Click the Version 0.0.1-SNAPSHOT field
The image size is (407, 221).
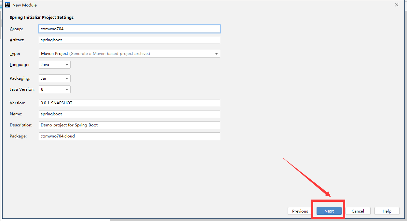pos(129,103)
